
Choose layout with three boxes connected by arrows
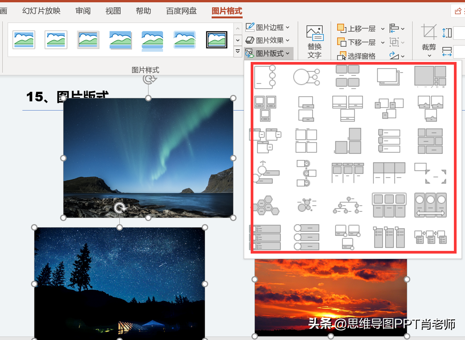click(x=430, y=237)
